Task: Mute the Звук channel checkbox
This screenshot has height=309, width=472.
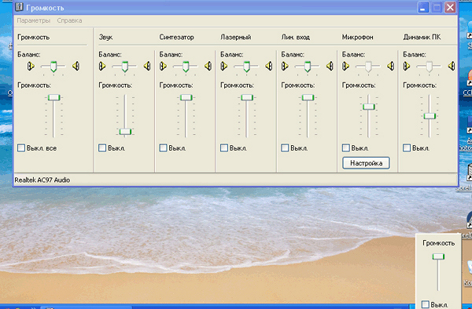Action: tap(102, 148)
